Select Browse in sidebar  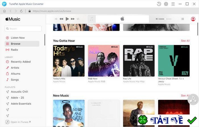pyautogui.click(x=22, y=44)
